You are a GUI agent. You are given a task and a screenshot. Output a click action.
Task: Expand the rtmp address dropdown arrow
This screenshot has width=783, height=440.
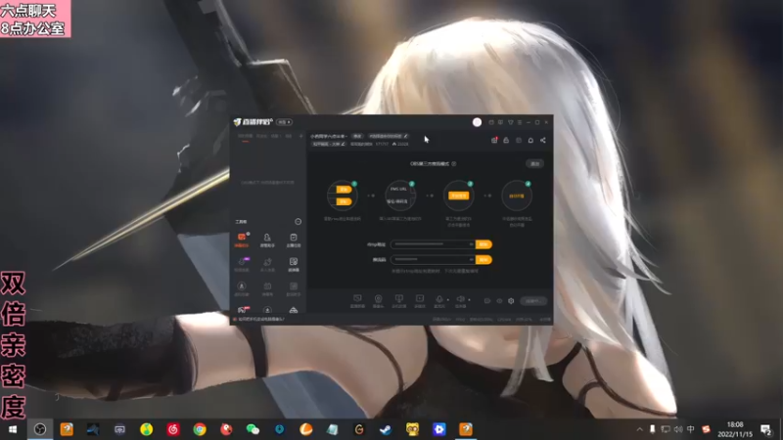[471, 244]
